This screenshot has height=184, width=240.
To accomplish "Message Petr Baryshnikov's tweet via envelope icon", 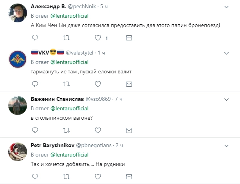I will pyautogui.click(x=129, y=176).
